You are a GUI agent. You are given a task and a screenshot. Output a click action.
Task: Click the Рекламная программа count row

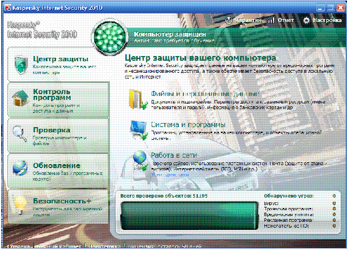pyautogui.click(x=300, y=220)
